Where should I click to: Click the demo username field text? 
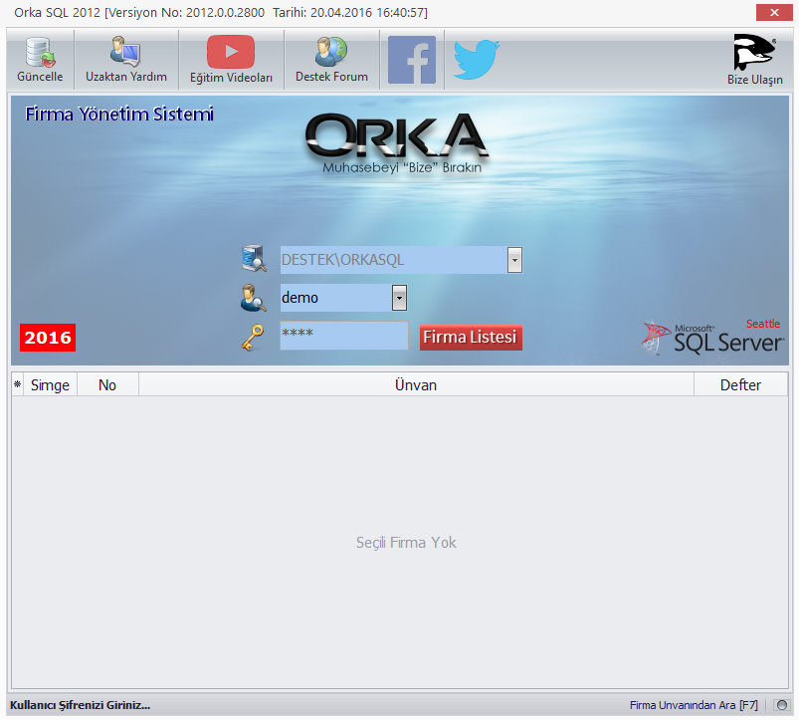[300, 298]
